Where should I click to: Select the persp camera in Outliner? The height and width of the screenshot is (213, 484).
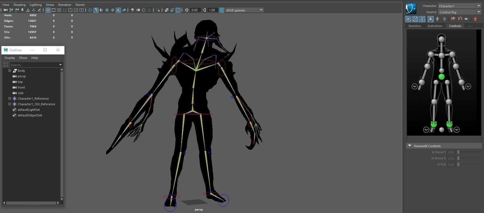pyautogui.click(x=22, y=76)
